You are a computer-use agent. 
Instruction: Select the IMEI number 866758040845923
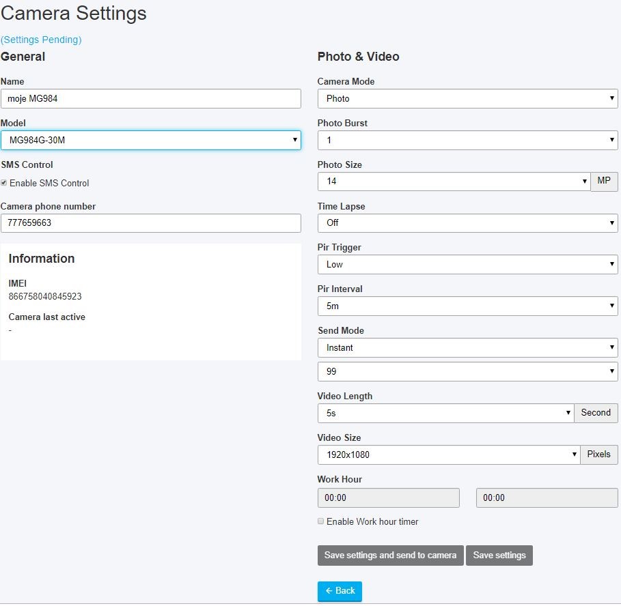[x=45, y=296]
